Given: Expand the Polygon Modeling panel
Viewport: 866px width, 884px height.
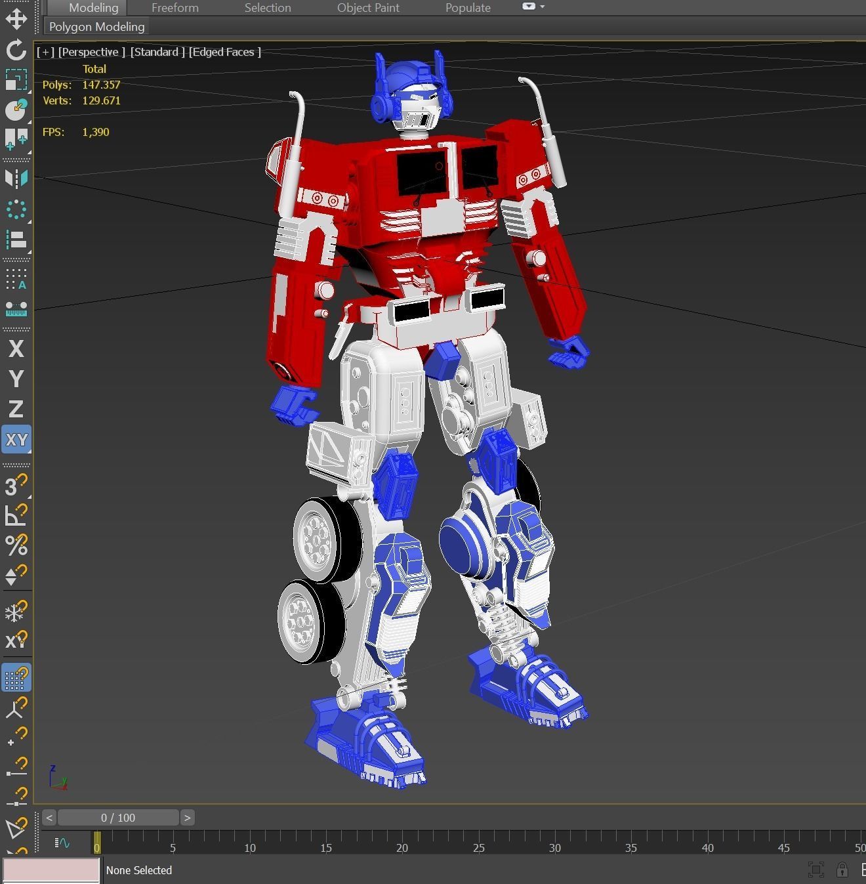Looking at the screenshot, I should 96,26.
